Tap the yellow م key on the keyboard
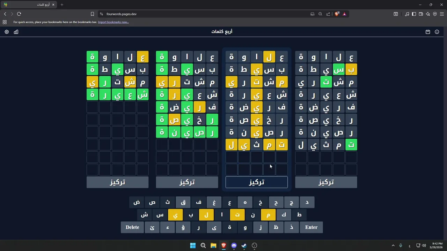447x251 pixels. tap(268, 215)
